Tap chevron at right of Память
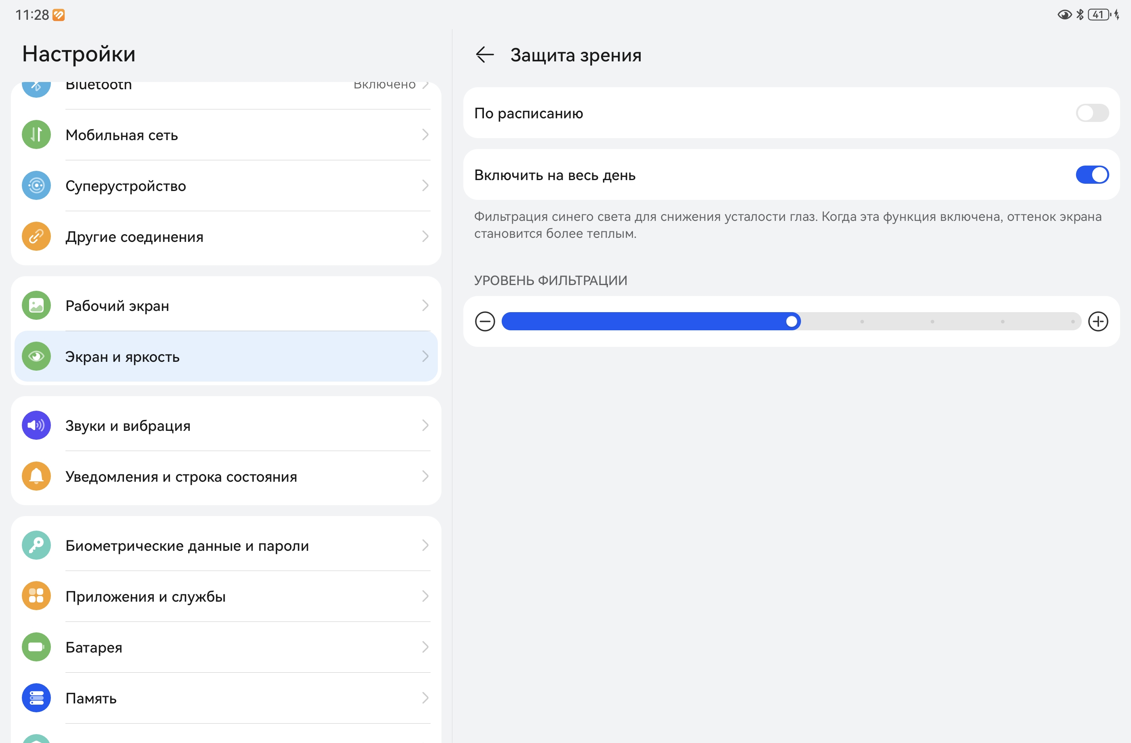1131x743 pixels. [x=425, y=698]
